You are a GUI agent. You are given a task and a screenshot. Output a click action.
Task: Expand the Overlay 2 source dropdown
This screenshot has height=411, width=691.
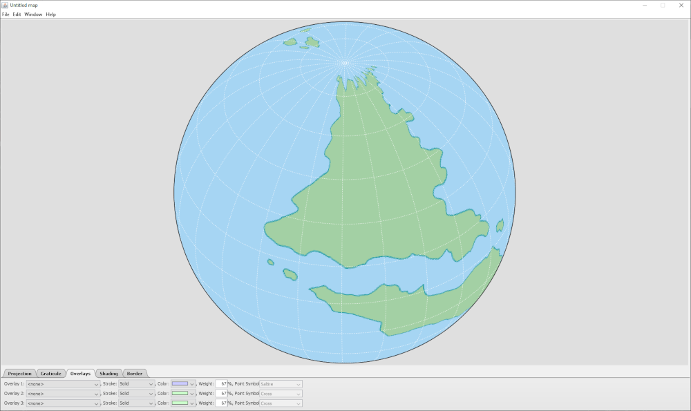63,394
